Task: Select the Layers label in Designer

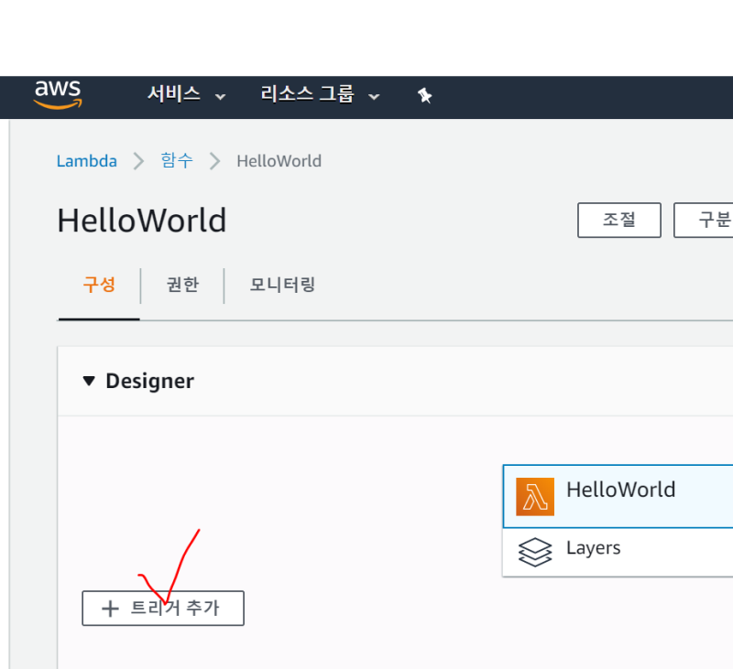Action: click(593, 548)
